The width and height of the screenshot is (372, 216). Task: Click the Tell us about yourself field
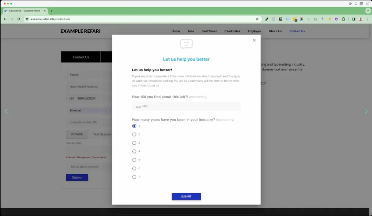[x=89, y=167]
